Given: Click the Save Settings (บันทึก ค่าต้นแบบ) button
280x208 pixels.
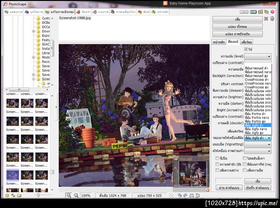Looking at the screenshot, I should pos(258,188).
